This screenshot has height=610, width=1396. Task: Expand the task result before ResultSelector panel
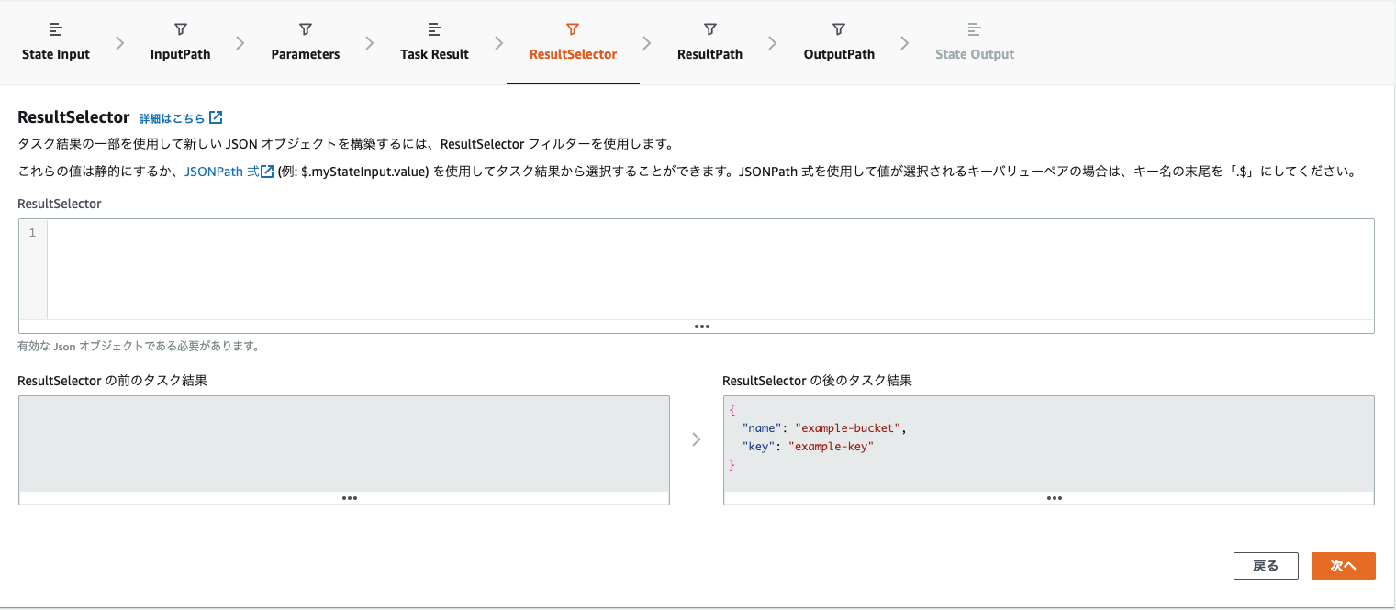click(x=350, y=498)
